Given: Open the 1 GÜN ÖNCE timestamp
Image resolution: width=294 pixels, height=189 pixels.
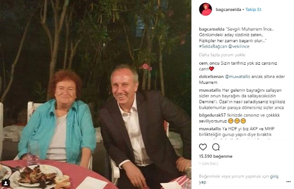Looking at the screenshot, I should 209,164.
